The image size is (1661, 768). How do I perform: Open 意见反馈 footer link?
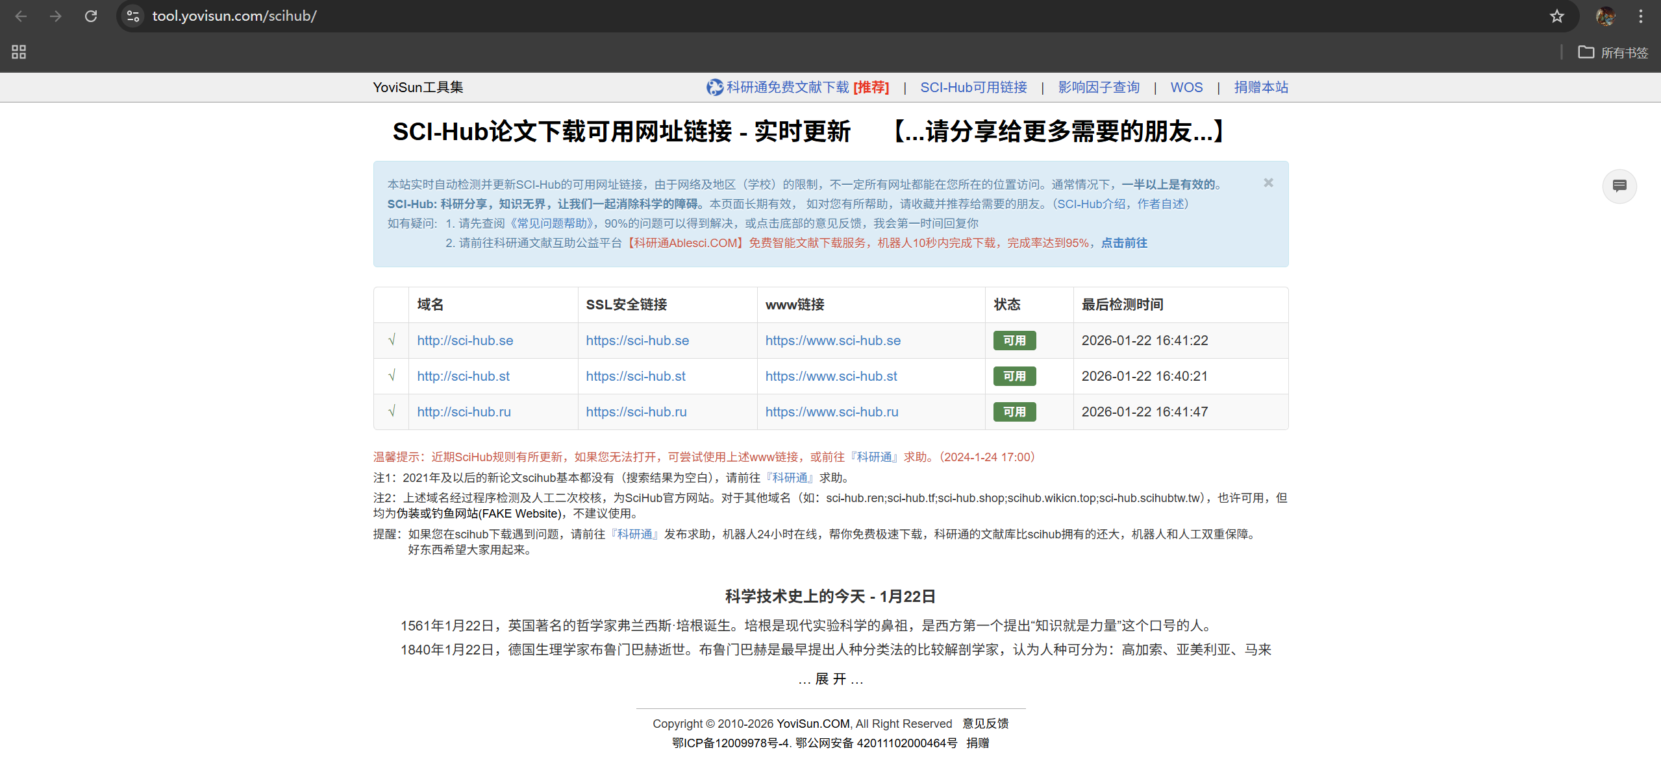coord(985,723)
